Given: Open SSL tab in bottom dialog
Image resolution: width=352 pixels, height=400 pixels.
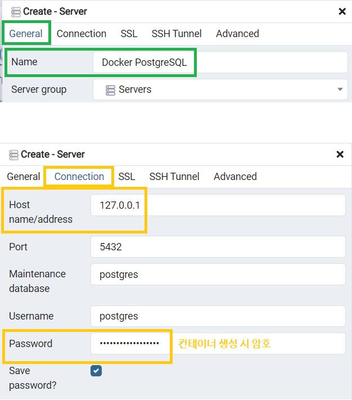Looking at the screenshot, I should pos(127,177).
